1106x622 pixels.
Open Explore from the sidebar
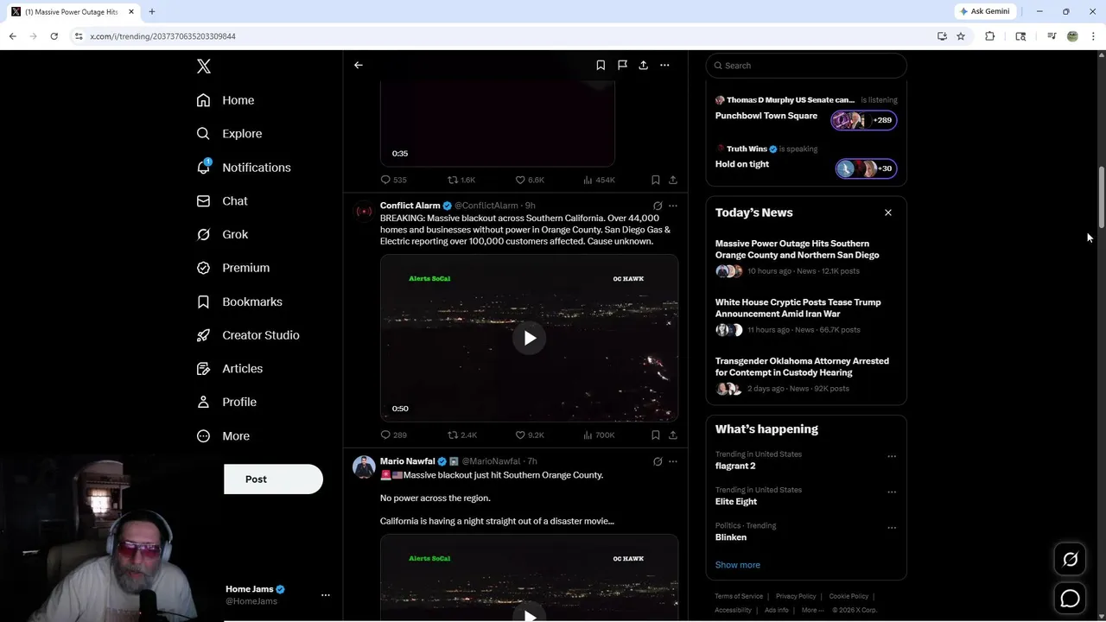tap(229, 134)
